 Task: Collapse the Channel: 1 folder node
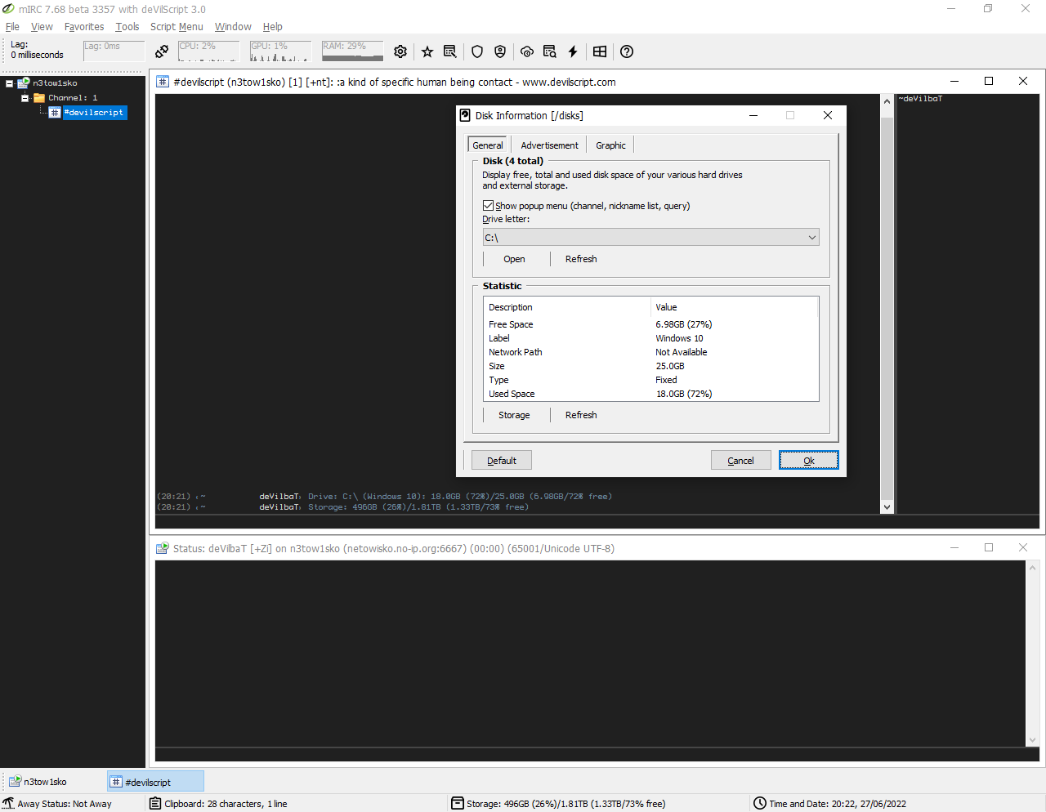pyautogui.click(x=25, y=98)
